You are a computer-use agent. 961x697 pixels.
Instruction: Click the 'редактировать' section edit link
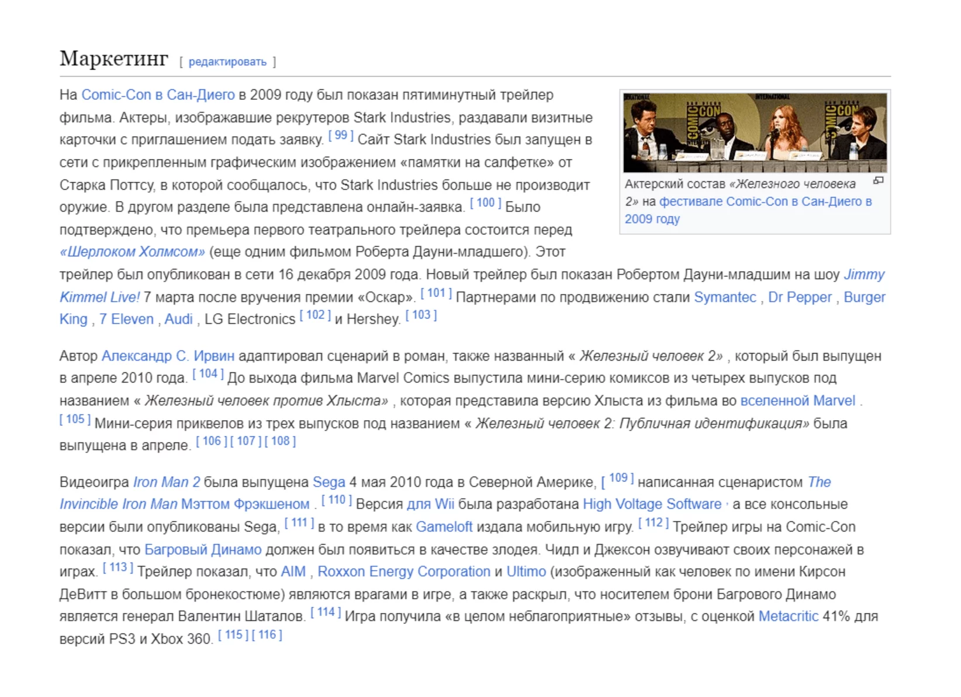(227, 62)
